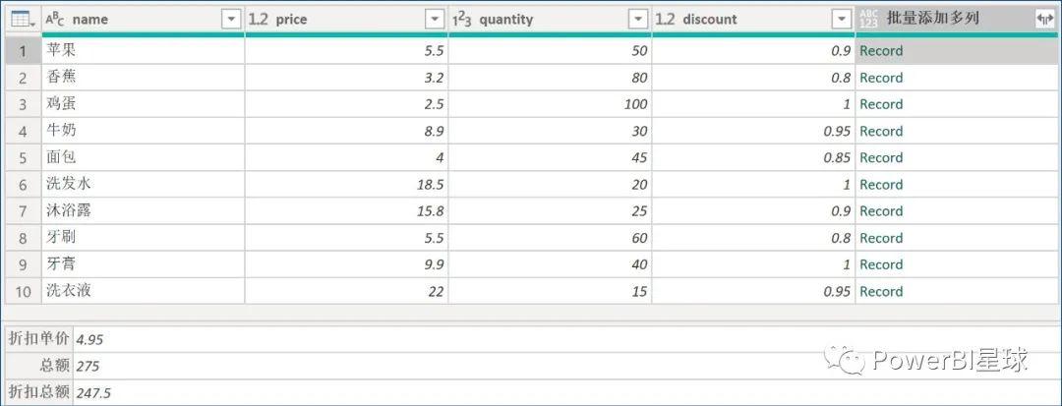
Task: Open the name column filter dropdown
Action: tap(232, 20)
